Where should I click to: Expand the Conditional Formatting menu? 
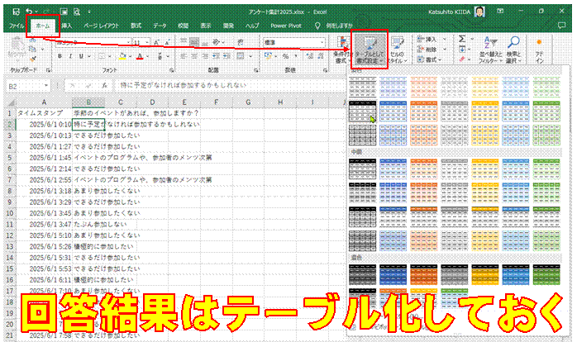[x=342, y=50]
